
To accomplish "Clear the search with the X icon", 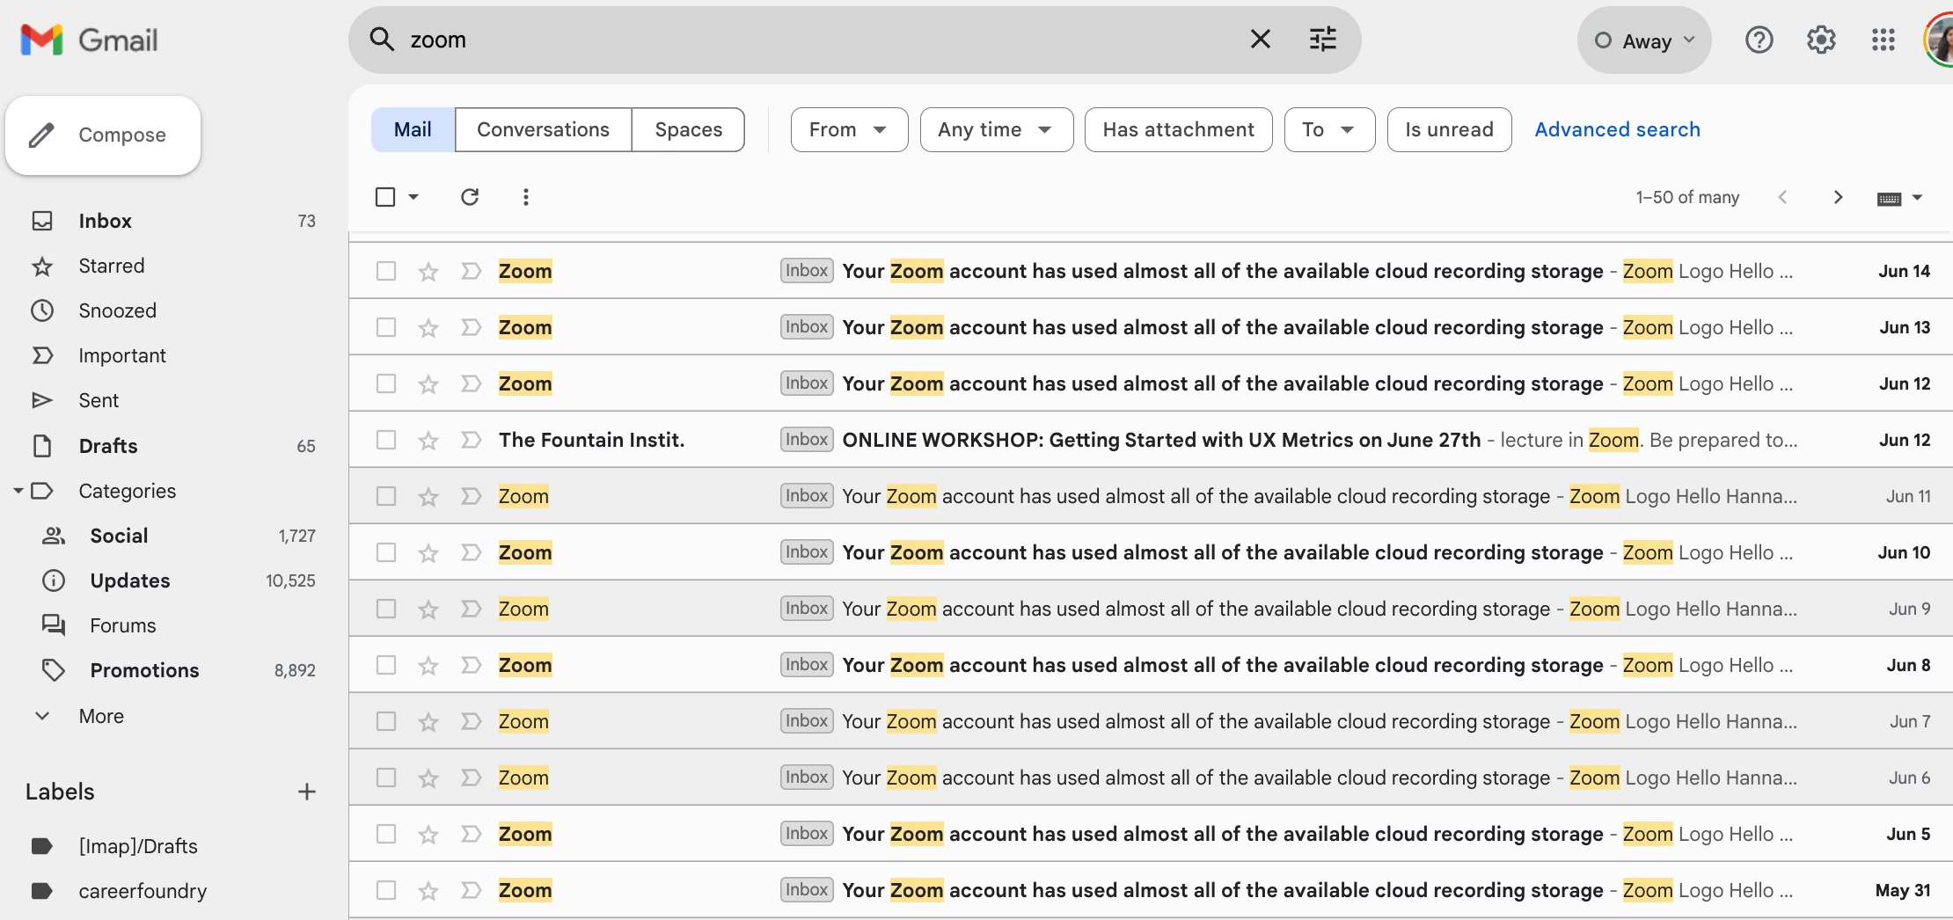I will [1260, 39].
